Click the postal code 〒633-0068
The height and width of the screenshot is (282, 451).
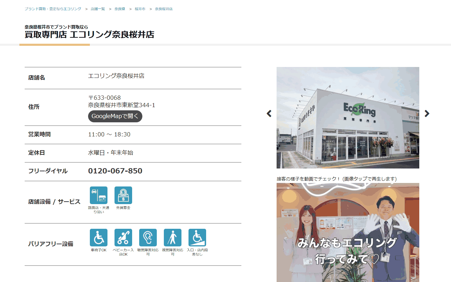pos(104,98)
